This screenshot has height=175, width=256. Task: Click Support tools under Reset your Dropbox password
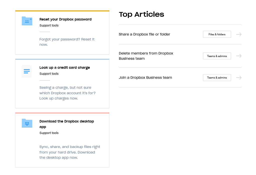49,25
